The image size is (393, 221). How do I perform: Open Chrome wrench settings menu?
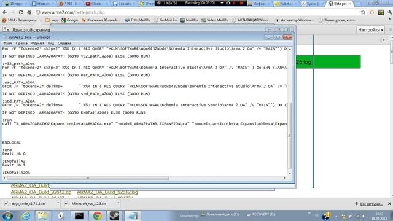[389, 12]
